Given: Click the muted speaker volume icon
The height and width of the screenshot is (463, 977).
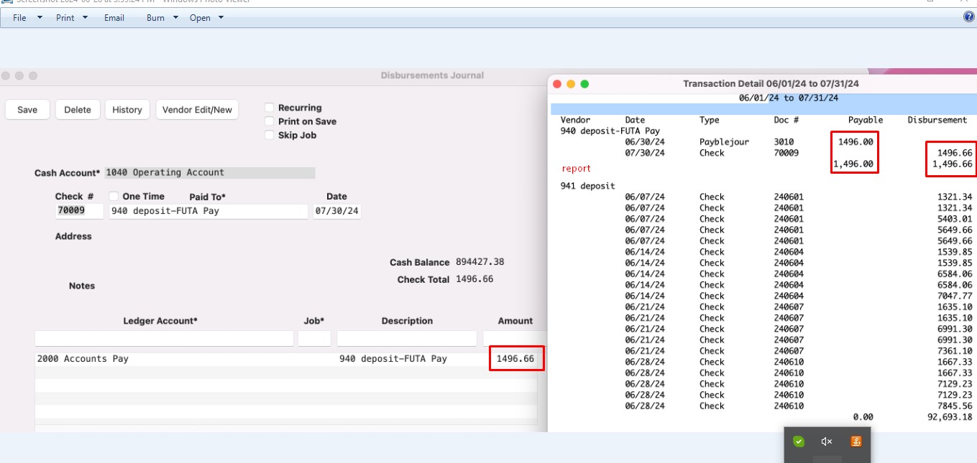Looking at the screenshot, I should (x=827, y=441).
